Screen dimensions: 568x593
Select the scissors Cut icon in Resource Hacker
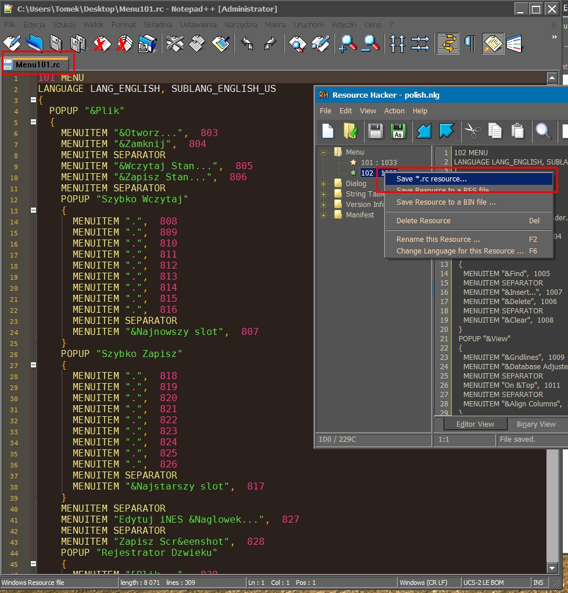click(x=473, y=131)
